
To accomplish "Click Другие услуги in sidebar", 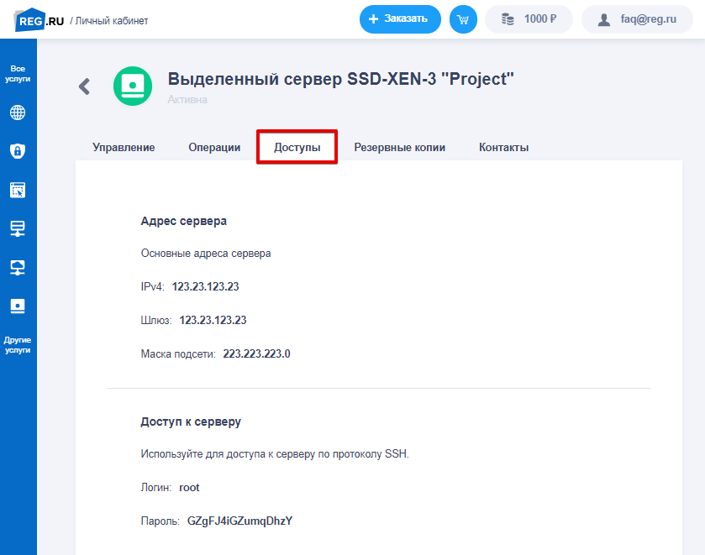I will (18, 344).
